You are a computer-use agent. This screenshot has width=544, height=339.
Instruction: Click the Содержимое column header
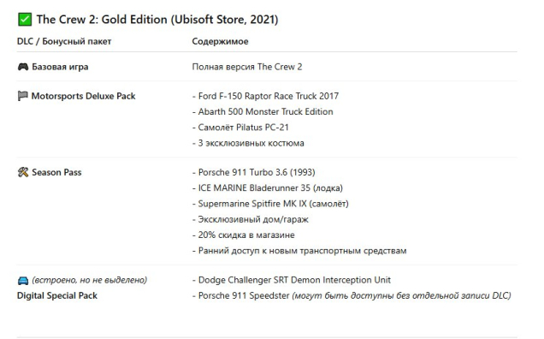pyautogui.click(x=221, y=41)
